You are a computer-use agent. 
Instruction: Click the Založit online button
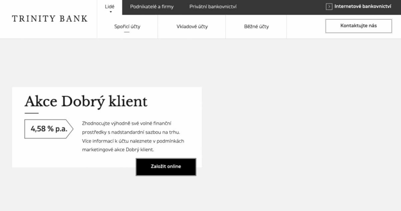click(166, 167)
